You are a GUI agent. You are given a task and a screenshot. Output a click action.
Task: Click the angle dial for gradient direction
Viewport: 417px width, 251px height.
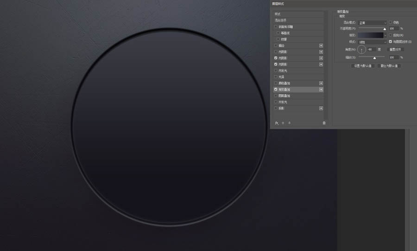click(x=361, y=50)
